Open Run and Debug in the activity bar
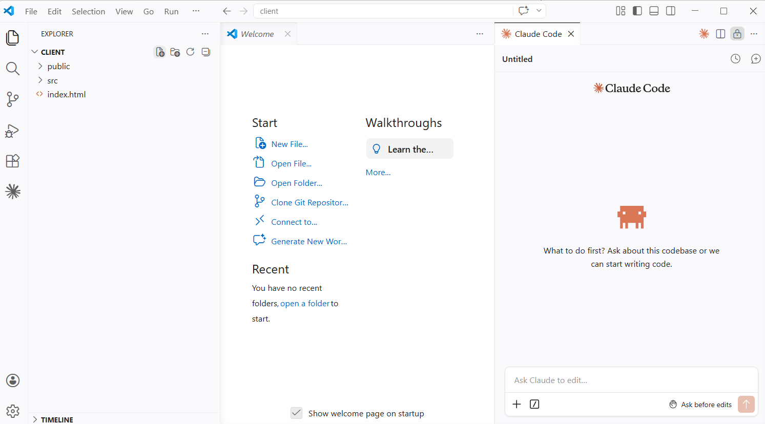The height and width of the screenshot is (424, 765). point(12,131)
